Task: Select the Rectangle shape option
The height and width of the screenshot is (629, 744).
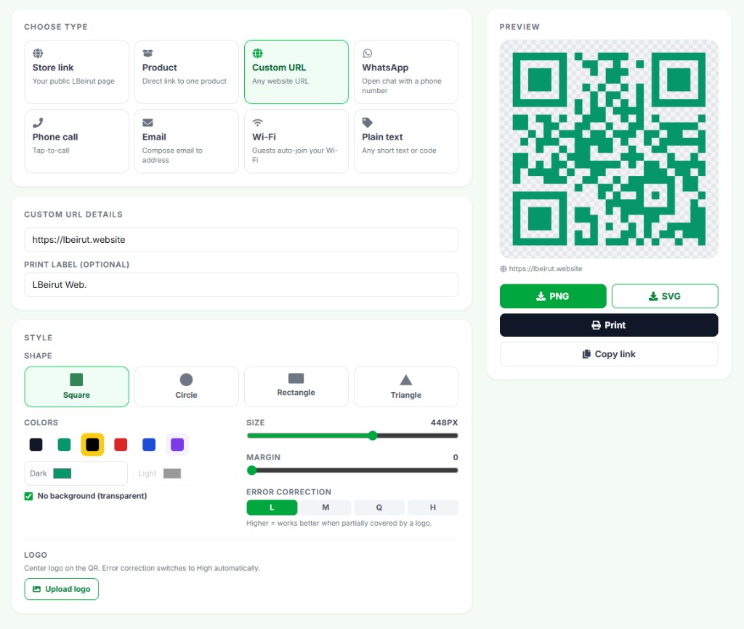Action: pyautogui.click(x=296, y=386)
